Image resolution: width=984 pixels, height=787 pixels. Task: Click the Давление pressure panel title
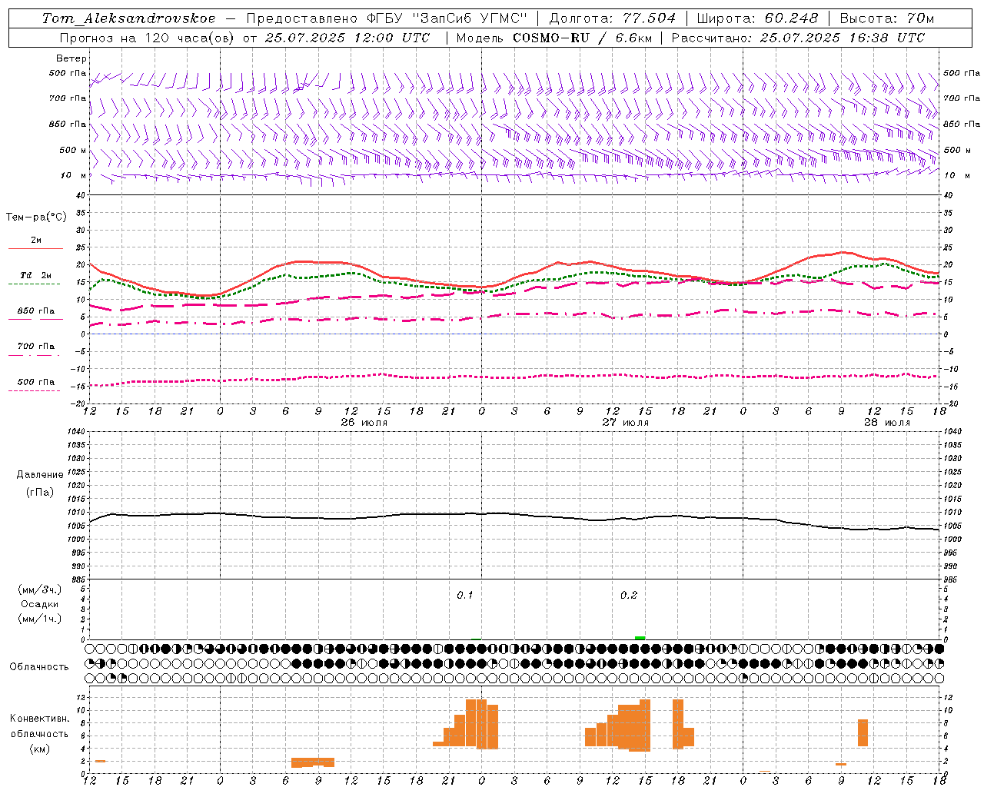point(40,475)
